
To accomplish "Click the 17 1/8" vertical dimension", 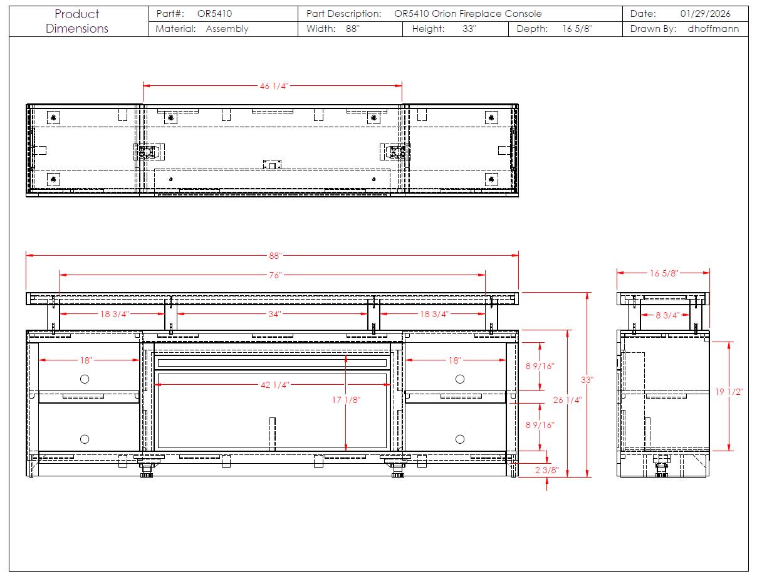I will coord(346,399).
